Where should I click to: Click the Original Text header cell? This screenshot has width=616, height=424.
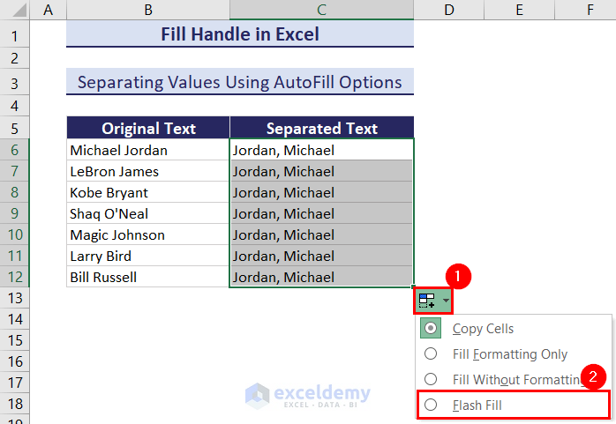coord(148,129)
